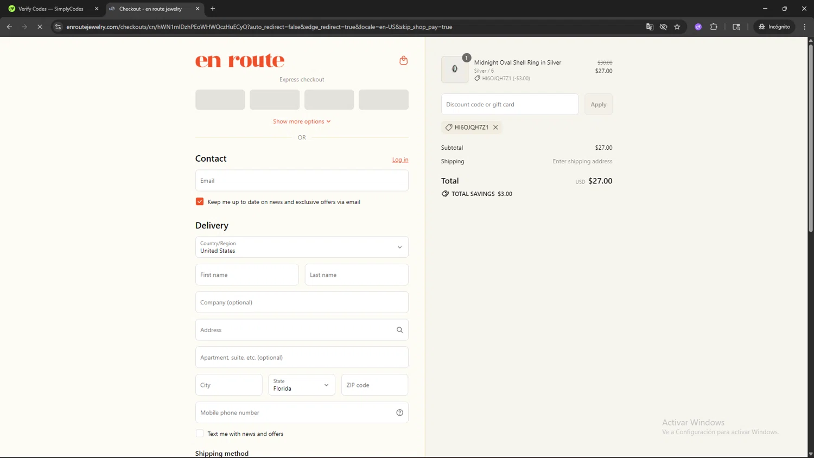Click the Enter shipping address text

(x=582, y=161)
